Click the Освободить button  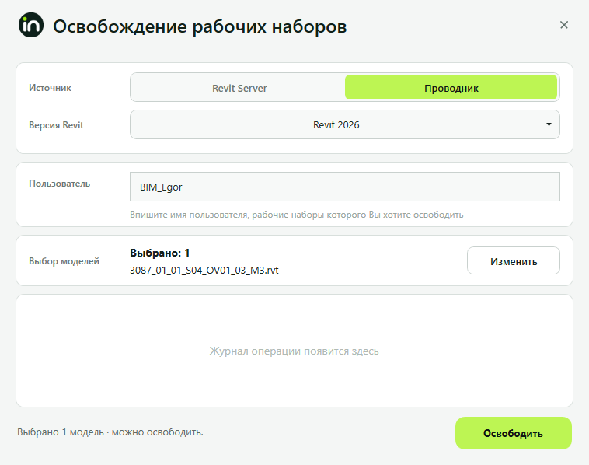(x=513, y=433)
